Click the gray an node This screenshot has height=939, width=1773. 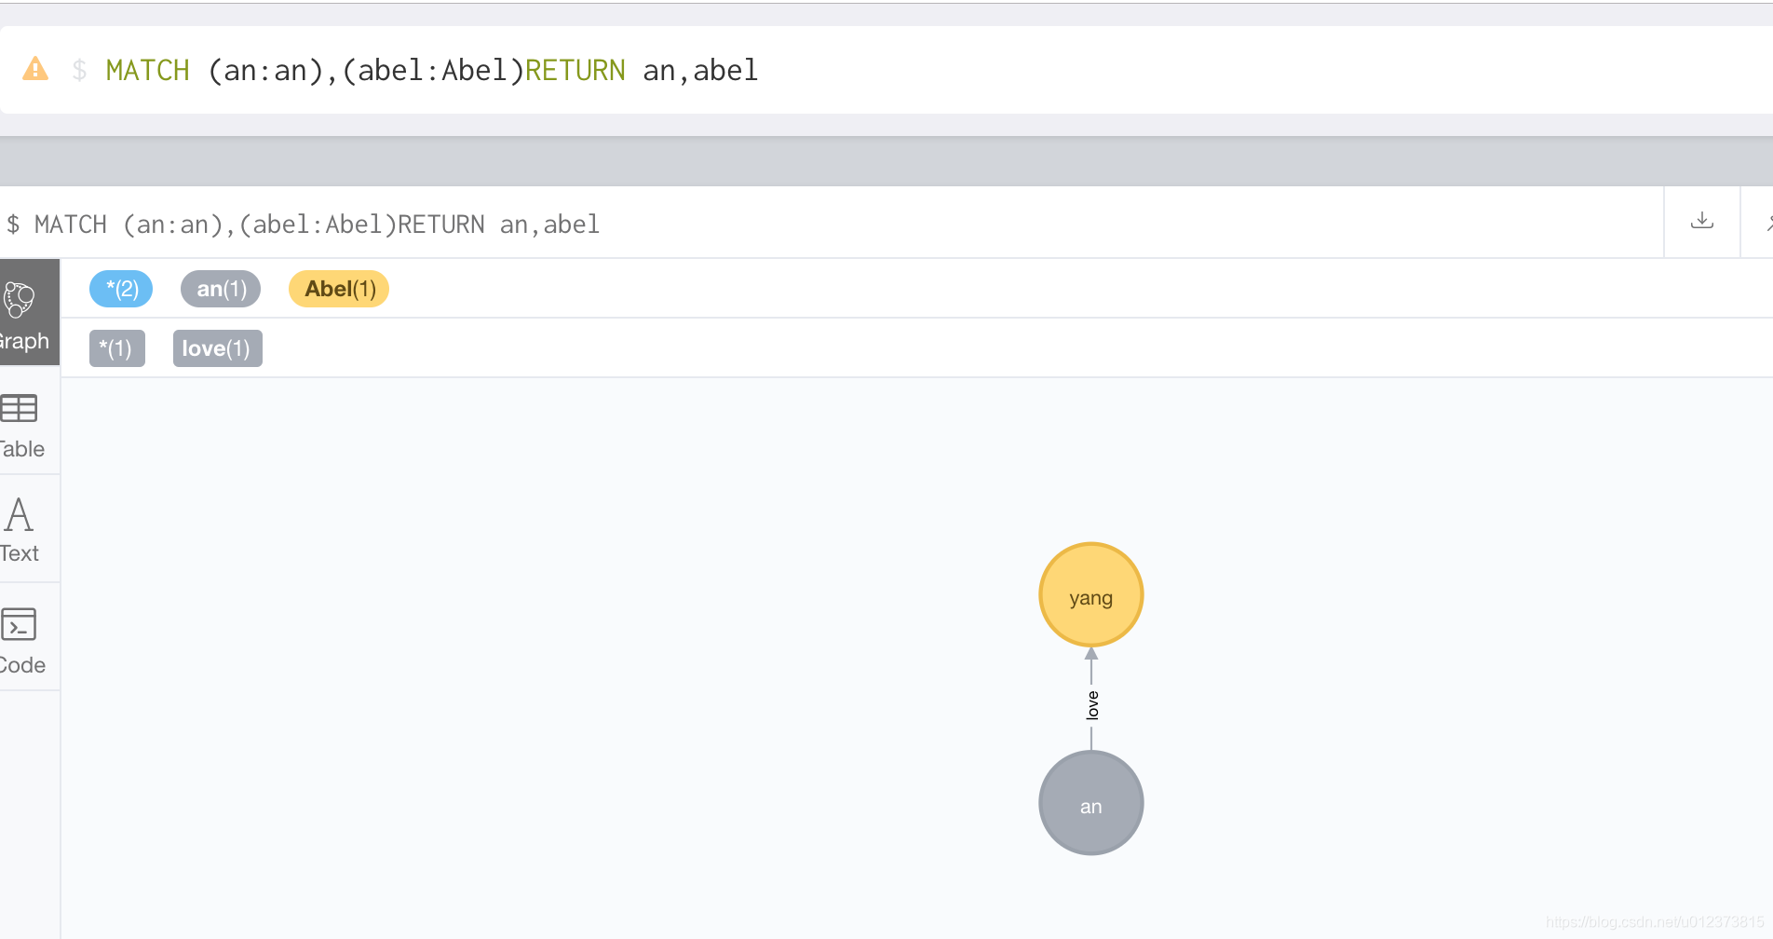tap(1091, 803)
